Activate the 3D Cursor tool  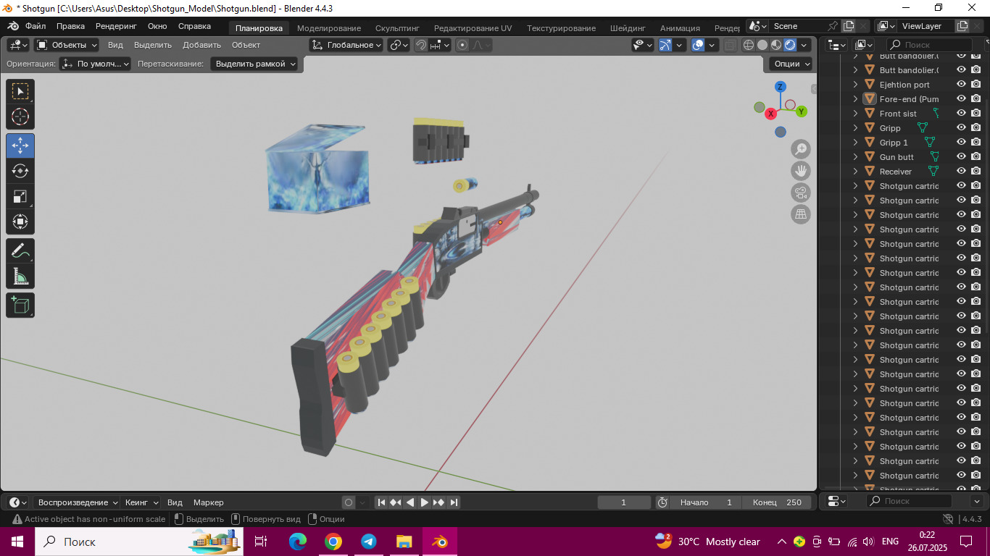(20, 117)
